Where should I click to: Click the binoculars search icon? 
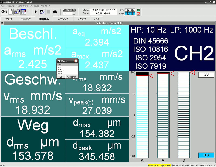(55, 12)
